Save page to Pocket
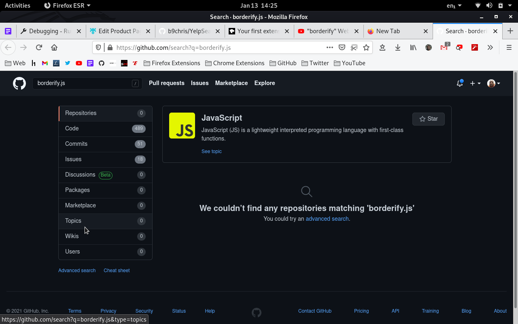This screenshot has height=324, width=518. point(342,47)
